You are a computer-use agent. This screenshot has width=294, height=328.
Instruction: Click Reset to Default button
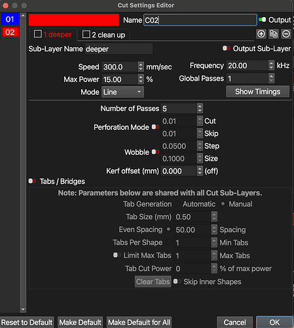[x=27, y=322]
